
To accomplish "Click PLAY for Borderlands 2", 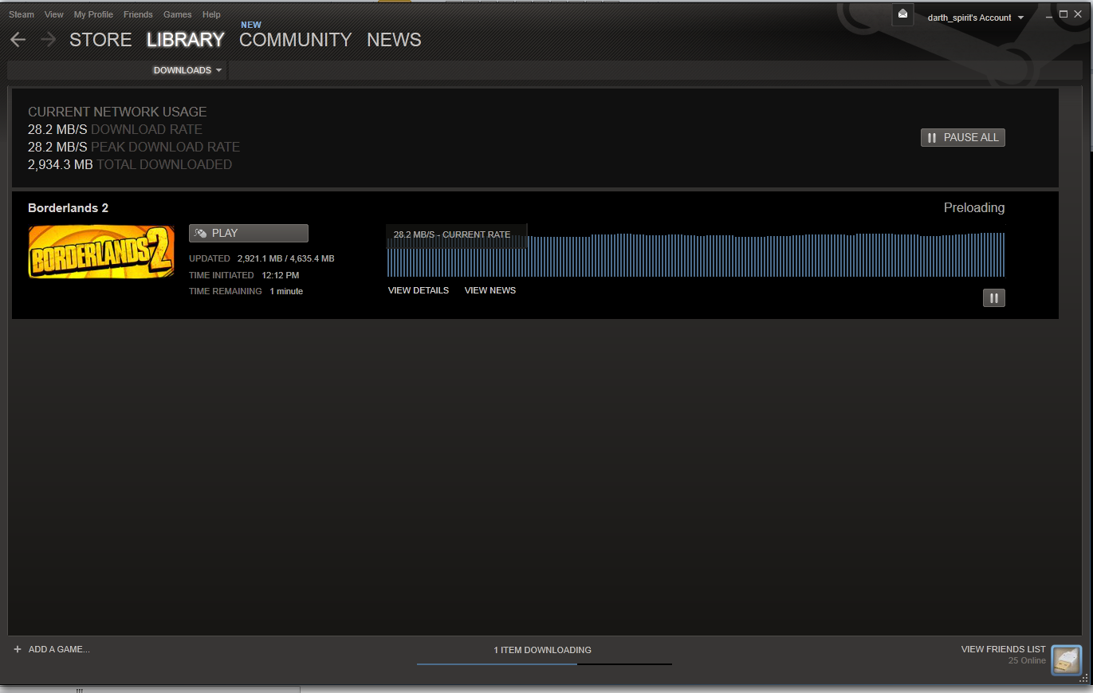I will click(x=249, y=233).
